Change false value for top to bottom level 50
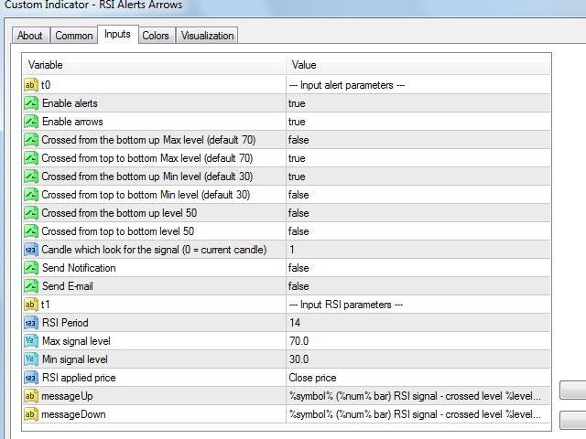This screenshot has width=586, height=439. point(418,231)
